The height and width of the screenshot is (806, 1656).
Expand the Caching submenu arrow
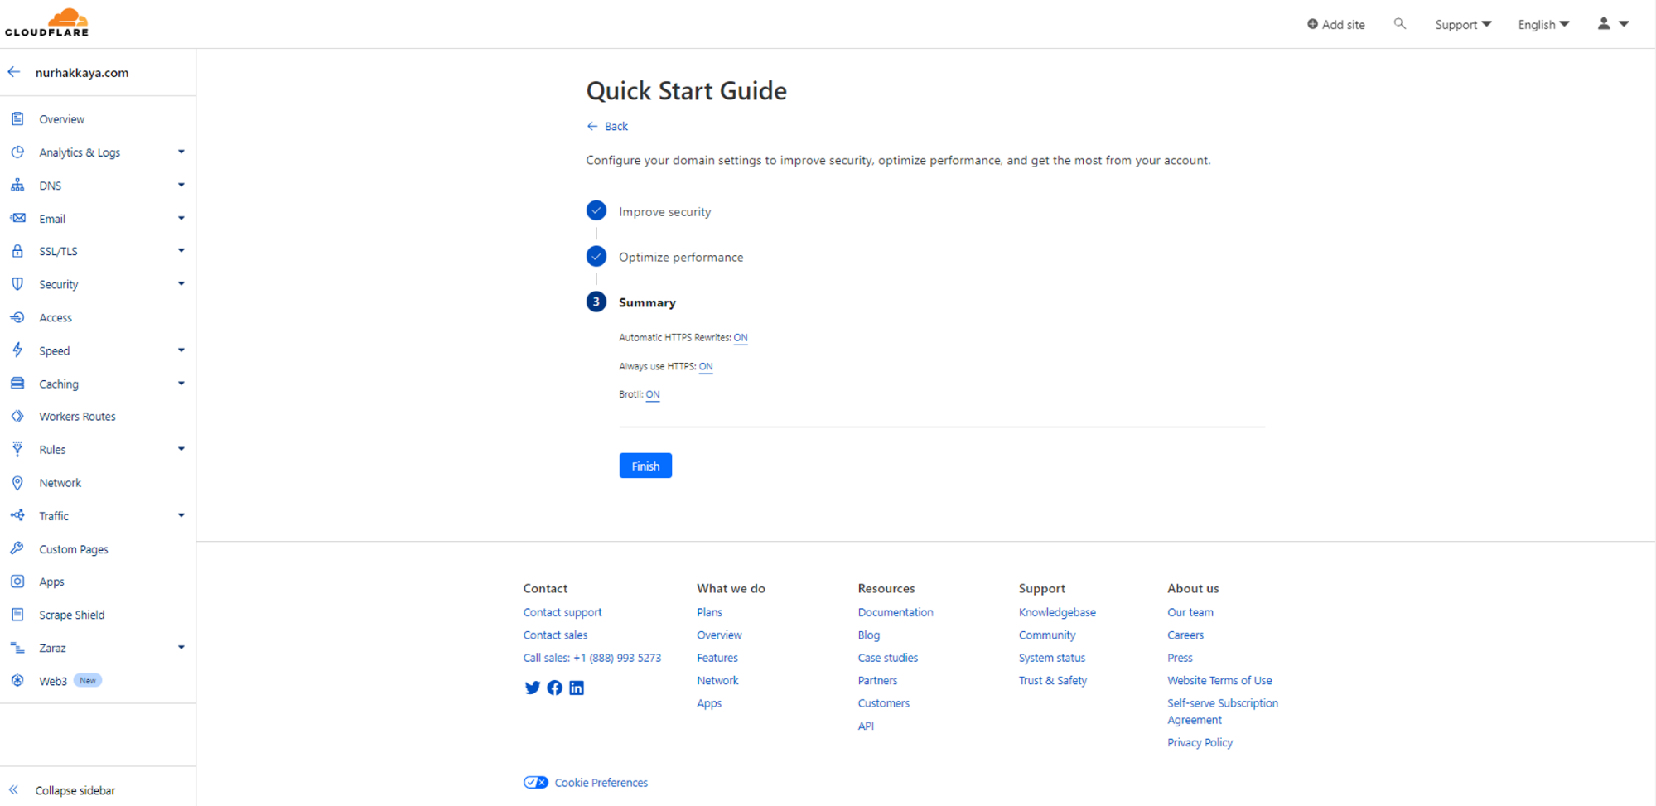tap(181, 384)
